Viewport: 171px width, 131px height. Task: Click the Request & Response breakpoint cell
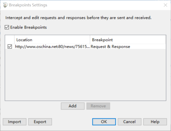[111, 46]
